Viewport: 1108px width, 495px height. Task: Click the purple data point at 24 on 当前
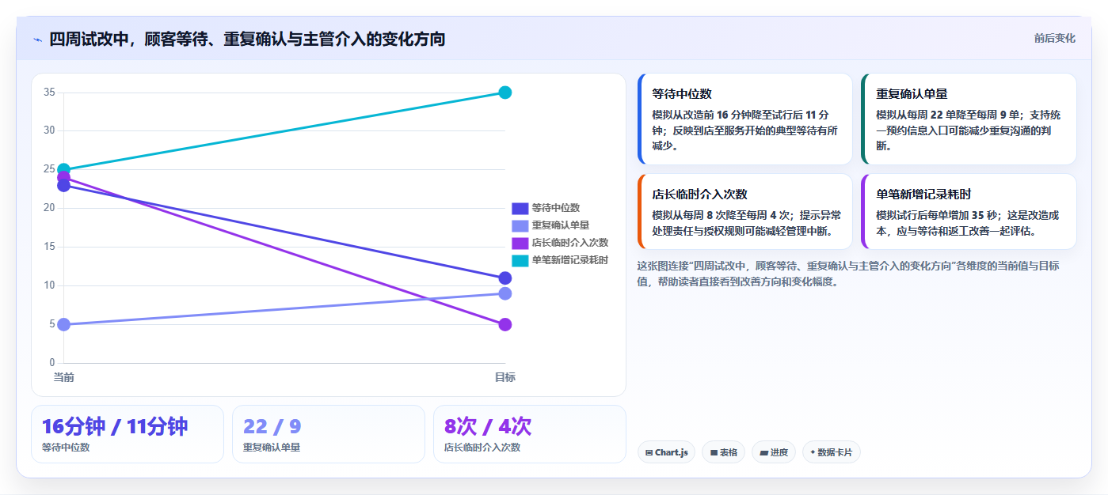tap(64, 178)
